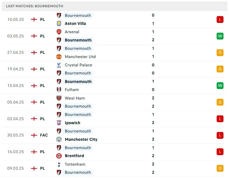Click the Manchester Utd club crest

pyautogui.click(x=59, y=57)
